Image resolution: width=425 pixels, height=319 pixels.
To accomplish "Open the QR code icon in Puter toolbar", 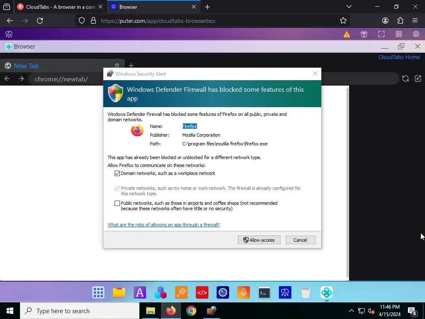I will click(x=399, y=34).
